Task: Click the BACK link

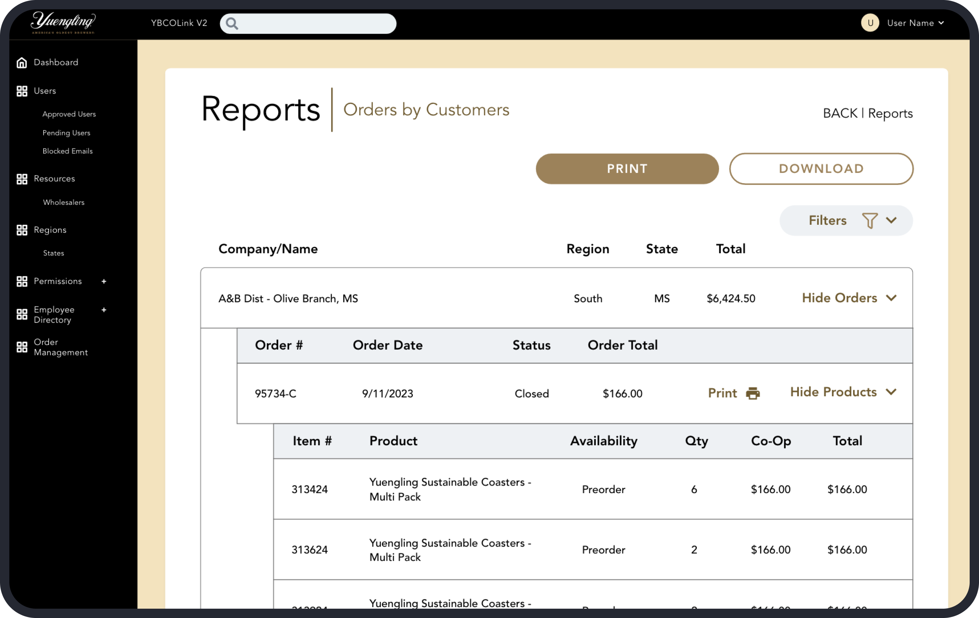Action: click(x=840, y=113)
